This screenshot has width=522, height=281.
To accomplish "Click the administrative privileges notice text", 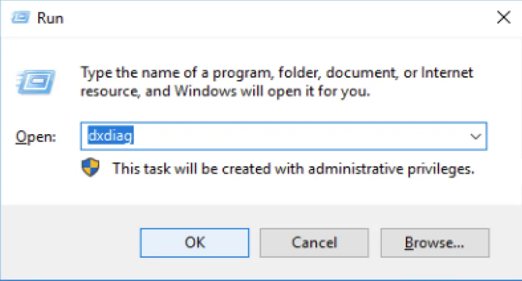I will (293, 168).
